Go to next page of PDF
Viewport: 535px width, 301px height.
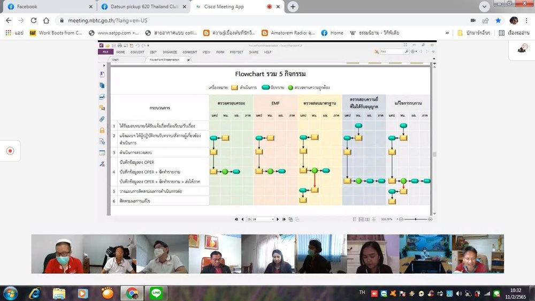pos(278,220)
